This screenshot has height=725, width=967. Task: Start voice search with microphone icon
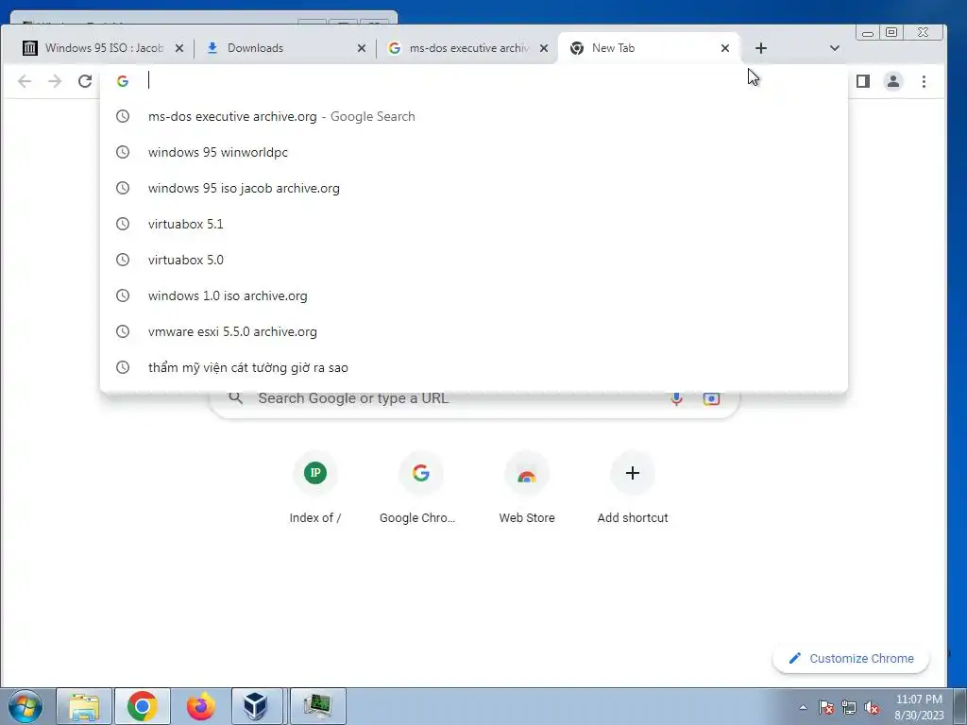676,399
